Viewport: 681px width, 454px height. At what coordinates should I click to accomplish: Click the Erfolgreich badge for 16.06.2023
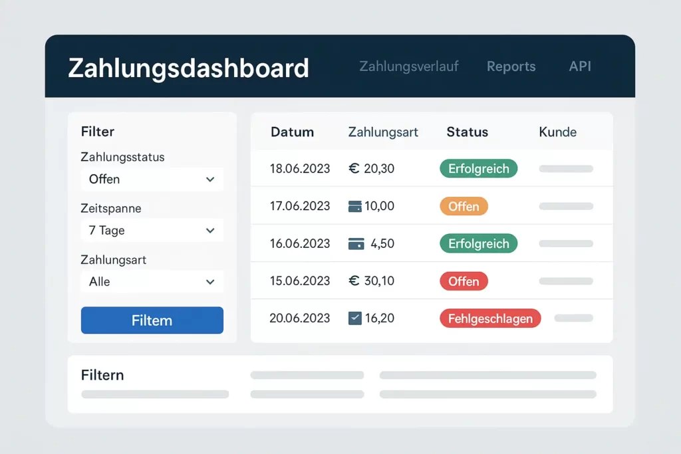[479, 243]
